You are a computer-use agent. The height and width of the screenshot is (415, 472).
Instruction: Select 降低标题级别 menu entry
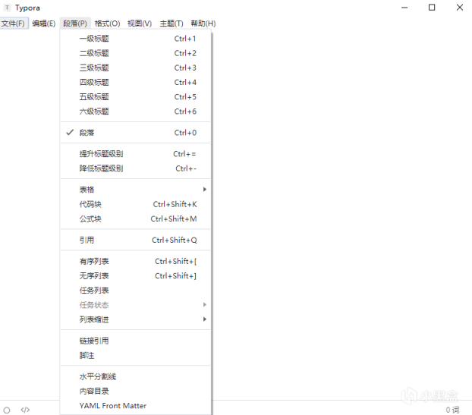tap(136, 168)
